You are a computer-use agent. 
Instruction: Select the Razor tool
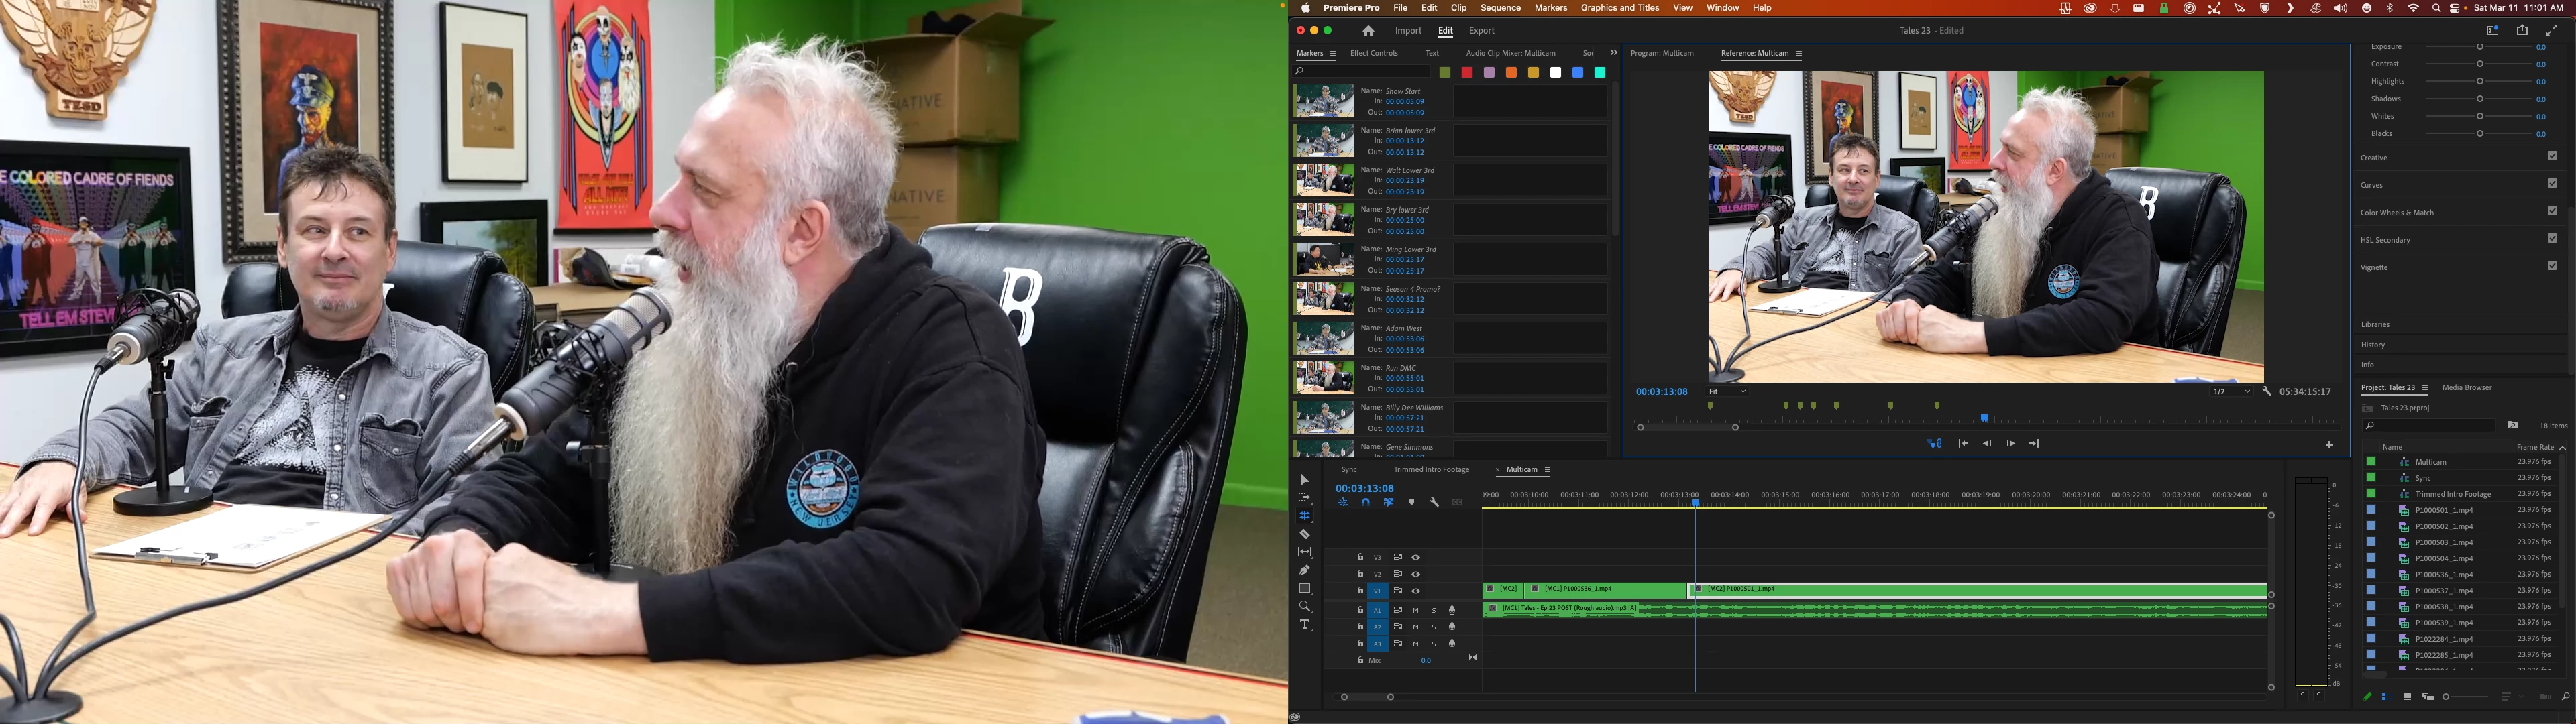click(1304, 534)
